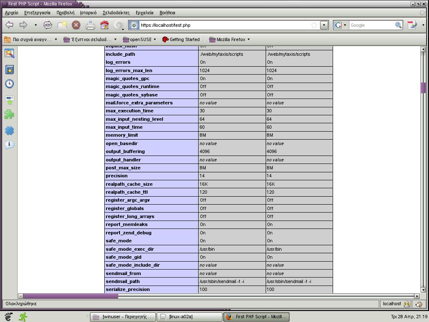Click the horizontal scrollbar right arrow
This screenshot has height=322, width=429.
click(x=417, y=296)
